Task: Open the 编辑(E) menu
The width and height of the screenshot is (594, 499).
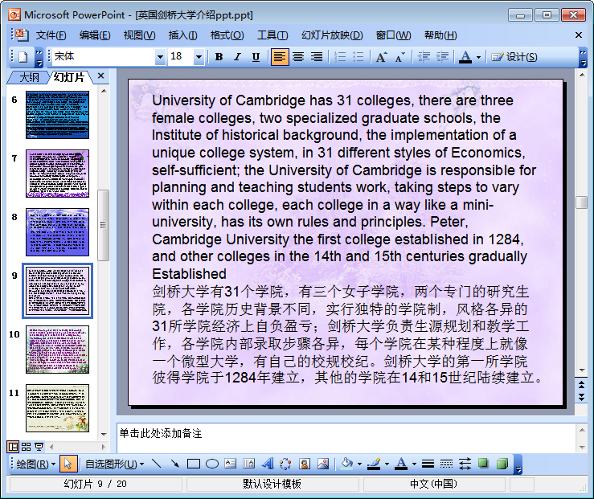Action: [x=95, y=35]
